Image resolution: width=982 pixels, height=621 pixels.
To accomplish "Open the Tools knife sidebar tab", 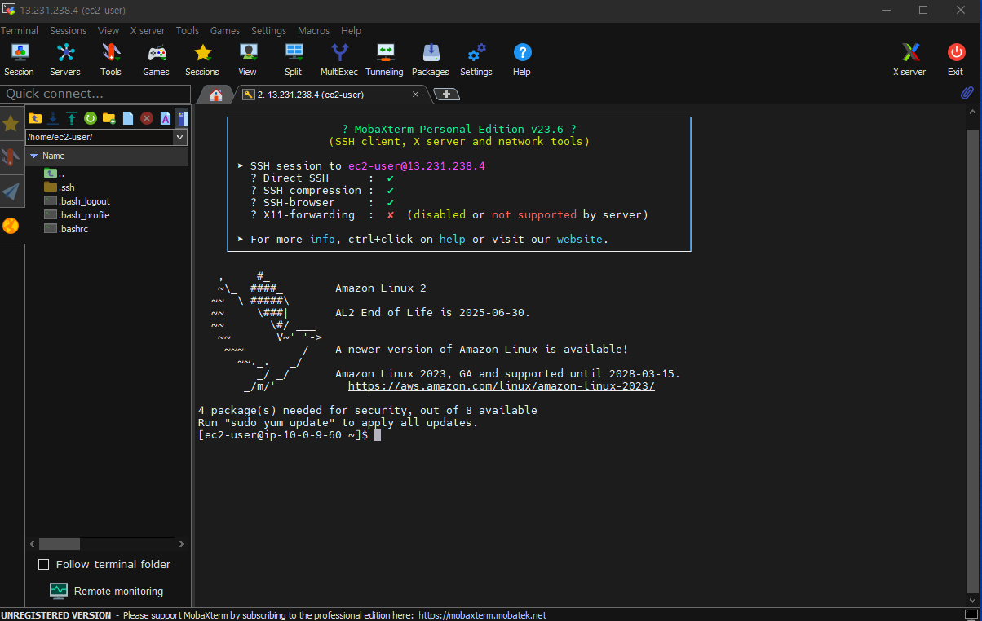I will tap(11, 156).
